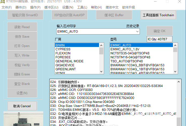Open the 设置(N) menu in the menu bar
Image resolution: width=186 pixels, height=126 pixels.
pyautogui.click(x=68, y=7)
